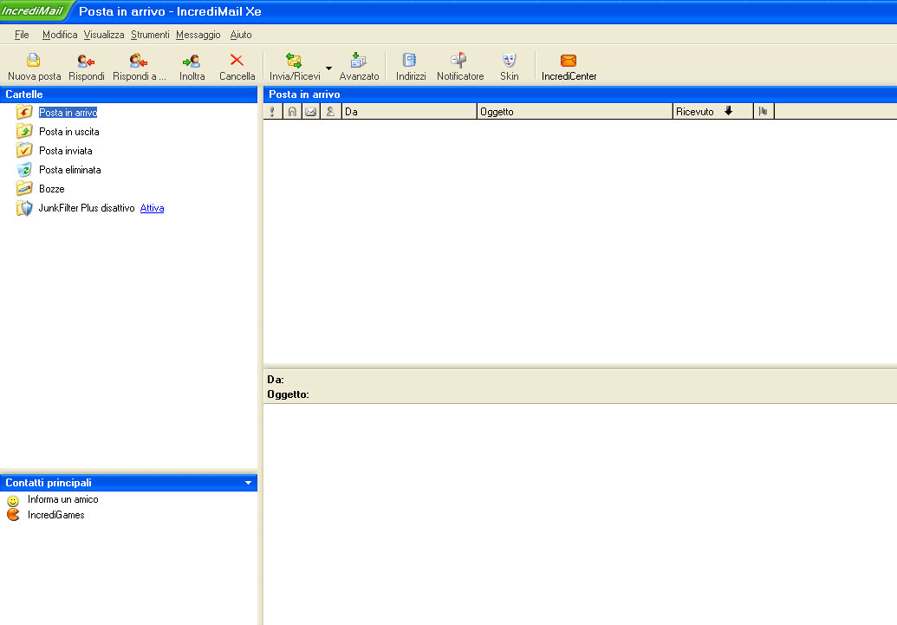Expand the Contatti principali dropdown arrow
The width and height of the screenshot is (897, 625).
pos(248,483)
